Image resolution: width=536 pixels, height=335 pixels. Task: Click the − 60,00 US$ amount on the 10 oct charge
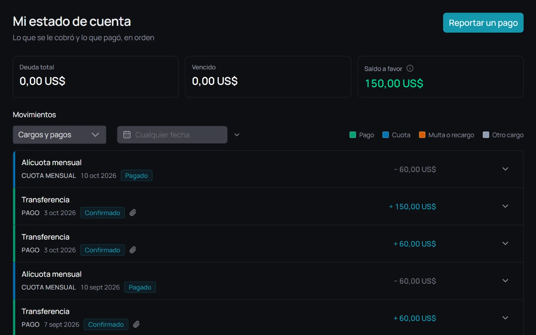[415, 170]
